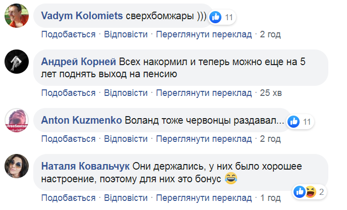
Task: Click Vadym Kolomiets' profile avatar
Action: click(x=16, y=18)
